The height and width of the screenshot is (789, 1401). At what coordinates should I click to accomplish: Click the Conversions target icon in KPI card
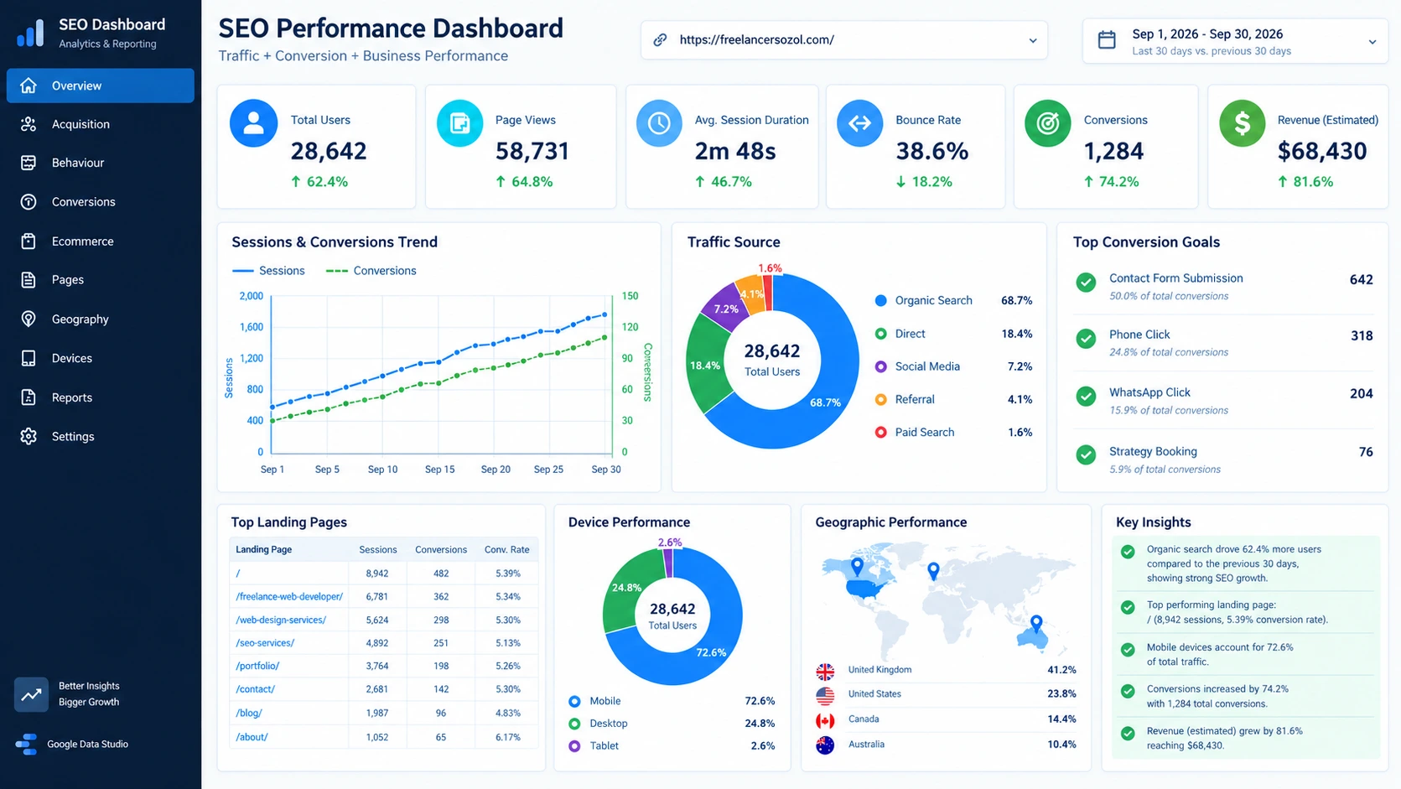[1047, 123]
